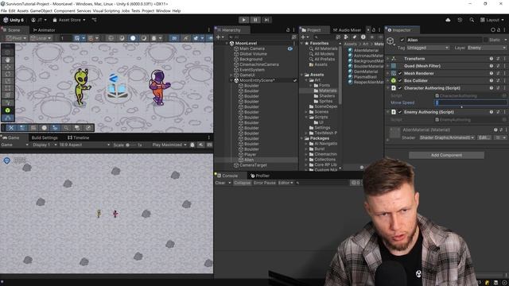
Task: Open the 16:9 Aspect dropdown
Action: (x=84, y=145)
